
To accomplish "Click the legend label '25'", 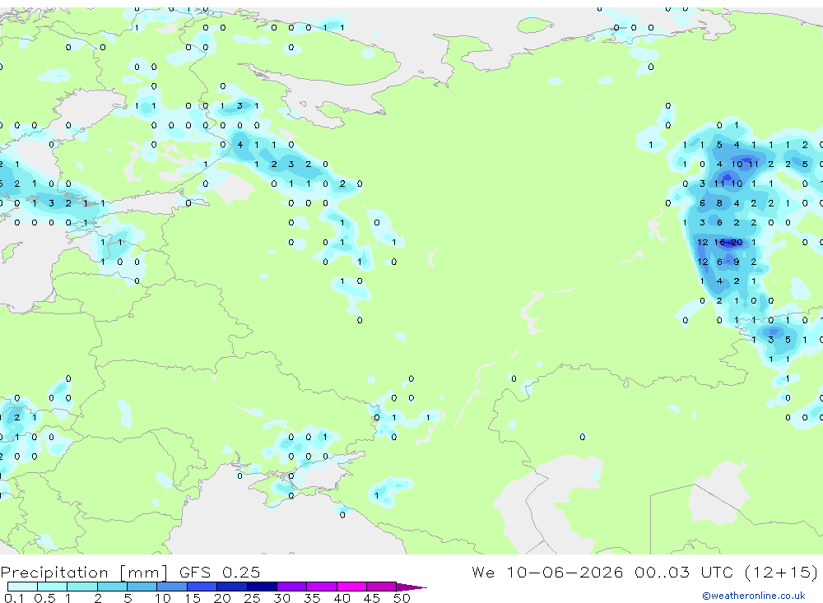I will point(252,598).
